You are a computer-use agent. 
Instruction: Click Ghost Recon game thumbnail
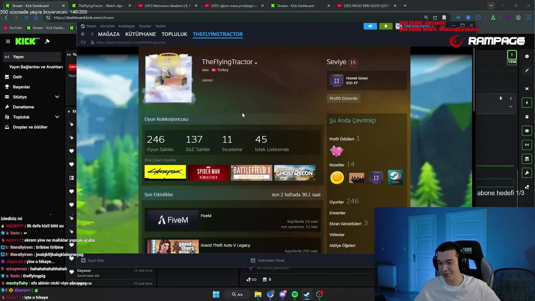295,173
